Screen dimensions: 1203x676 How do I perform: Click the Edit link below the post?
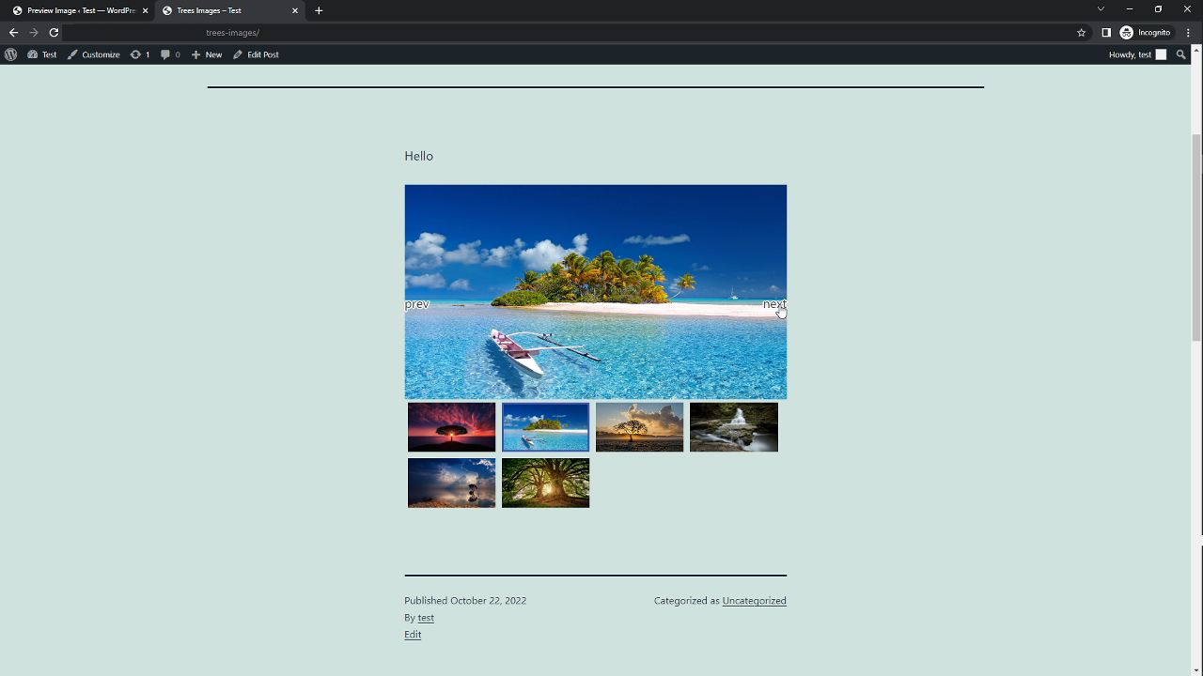pyautogui.click(x=413, y=635)
